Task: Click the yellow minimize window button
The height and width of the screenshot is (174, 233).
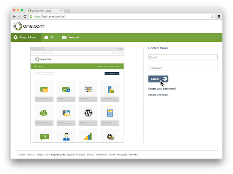Action: 18,10
